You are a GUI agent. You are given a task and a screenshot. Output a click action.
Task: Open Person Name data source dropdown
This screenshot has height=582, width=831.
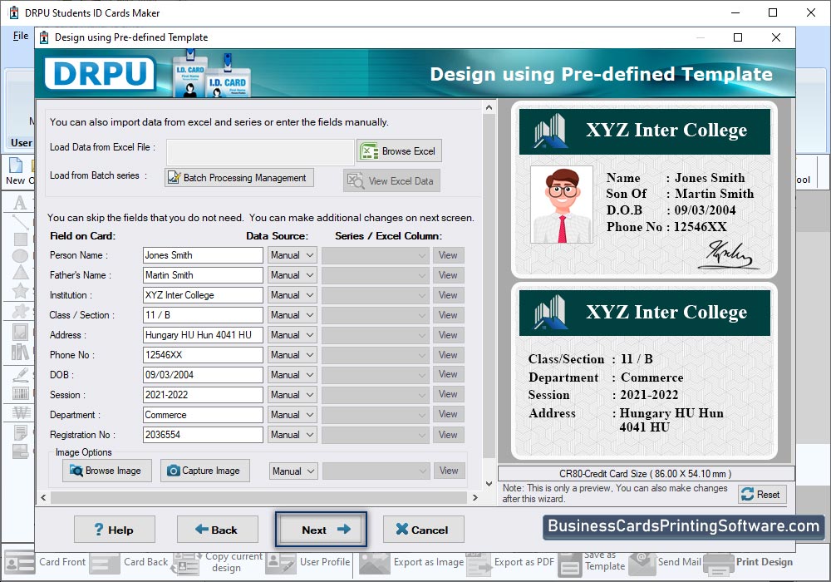[292, 255]
